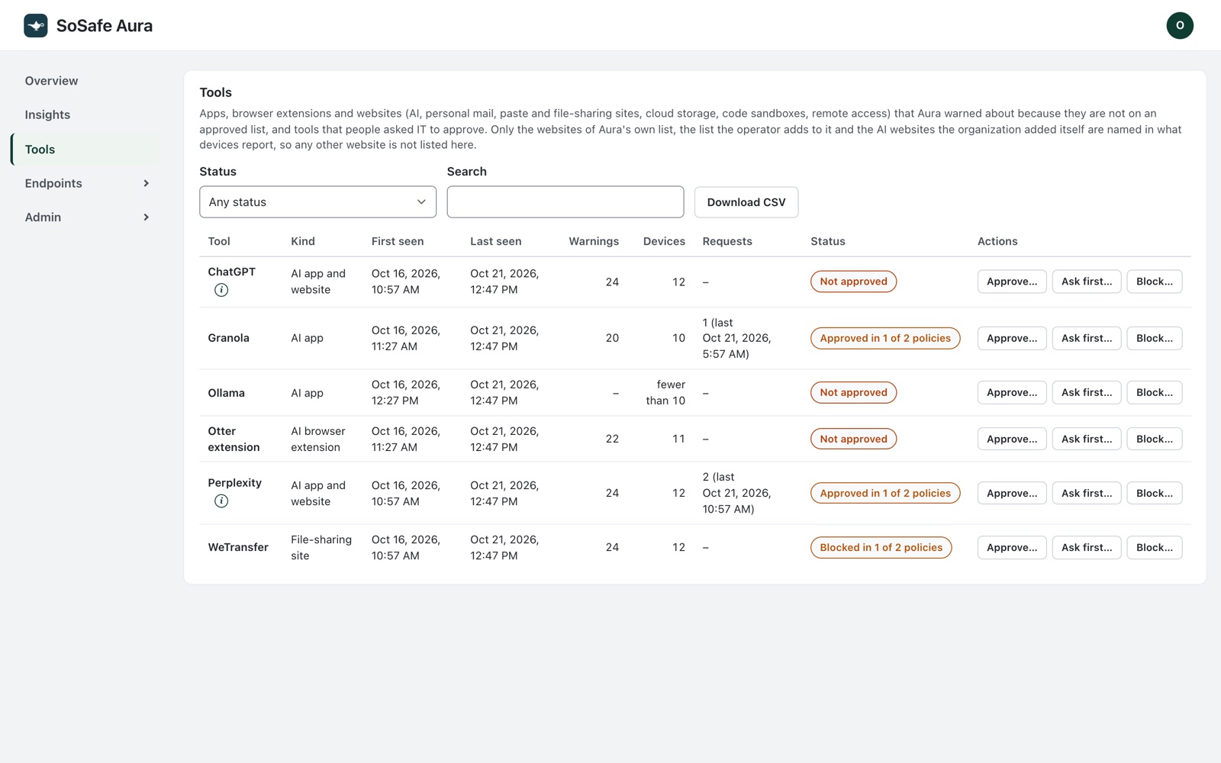Set Otter extension to Ask first
The height and width of the screenshot is (763, 1221).
[x=1087, y=439]
